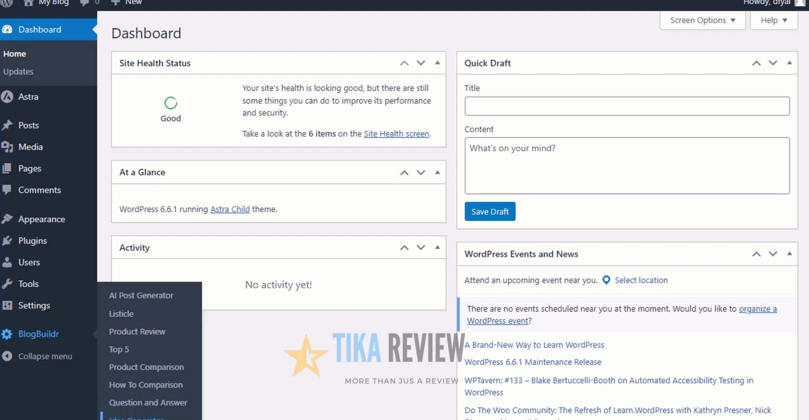Move Site Health Status widget up
Image resolution: width=809 pixels, height=420 pixels.
pos(404,63)
